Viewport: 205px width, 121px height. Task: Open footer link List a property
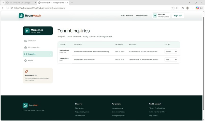point(117,108)
